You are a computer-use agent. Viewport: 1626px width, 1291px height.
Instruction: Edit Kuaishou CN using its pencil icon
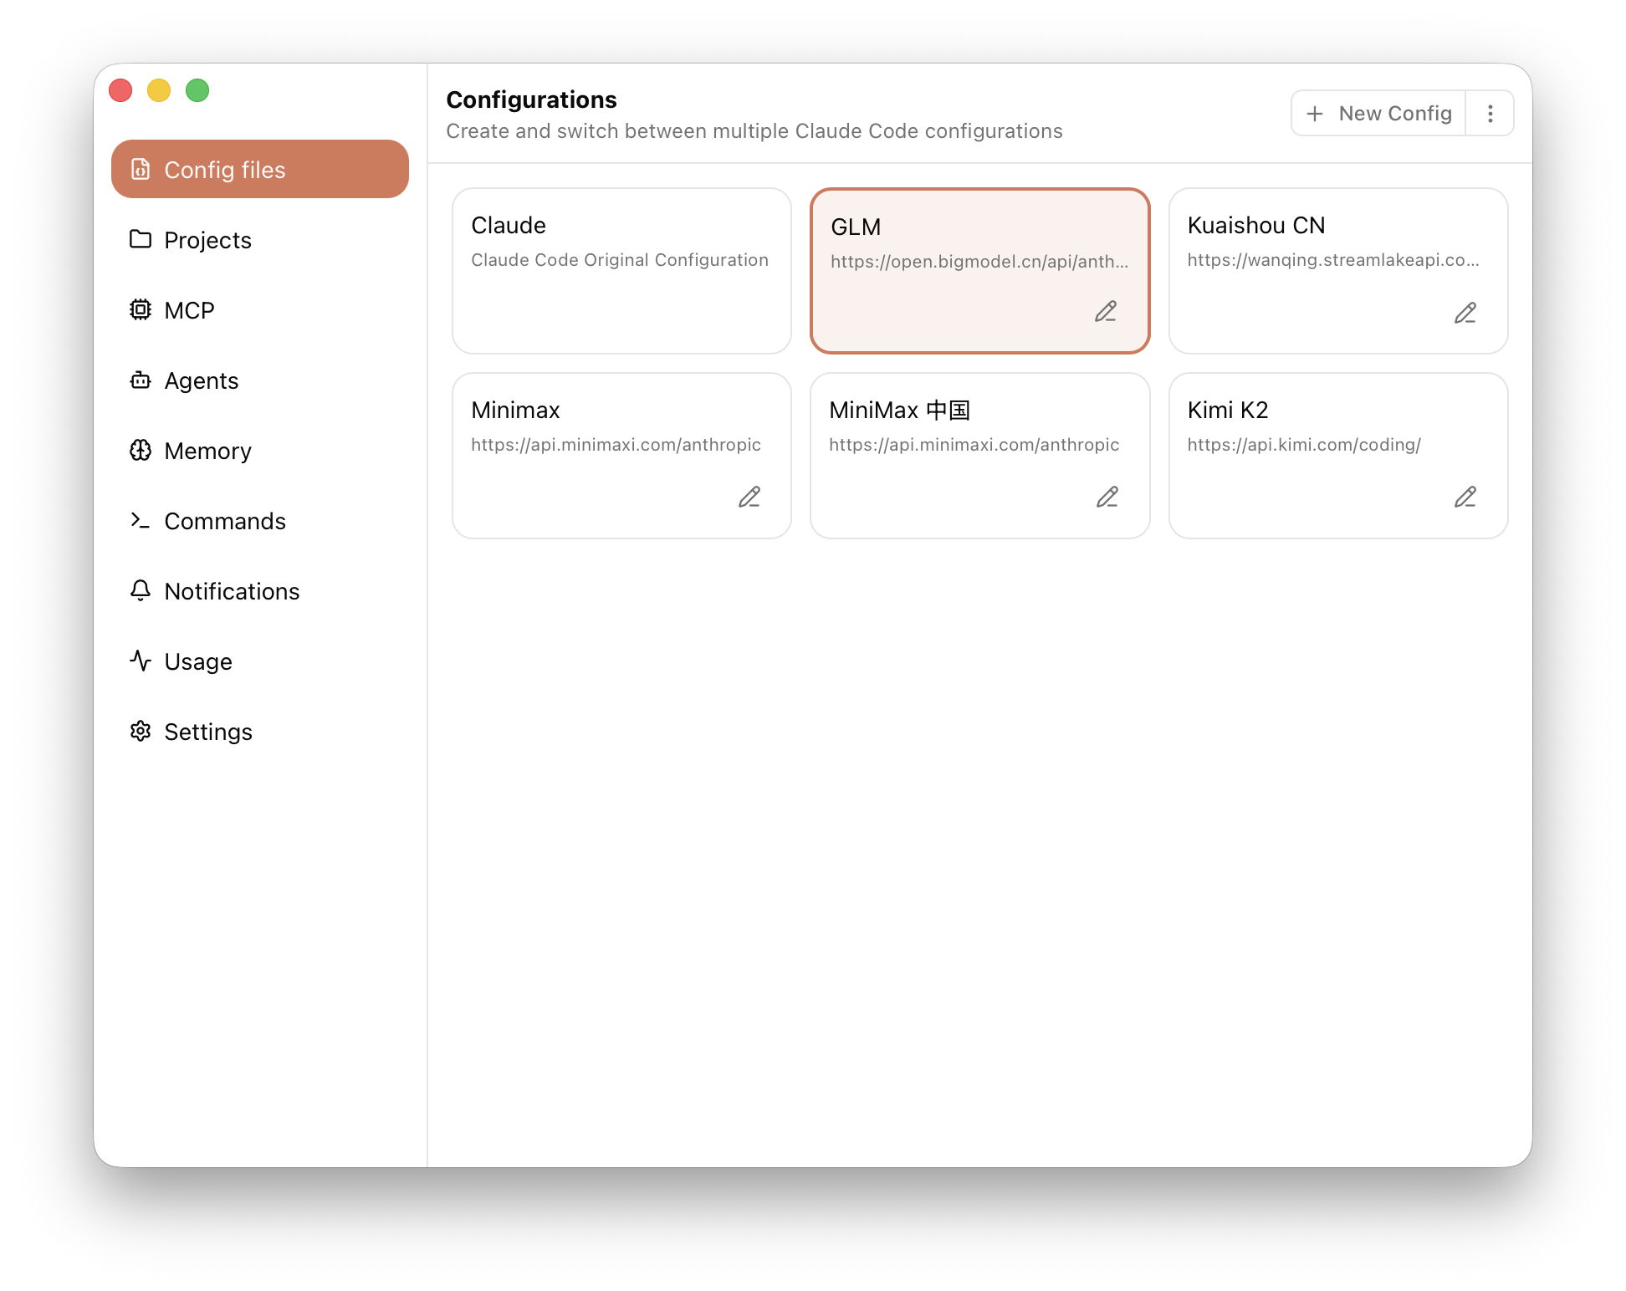point(1465,313)
